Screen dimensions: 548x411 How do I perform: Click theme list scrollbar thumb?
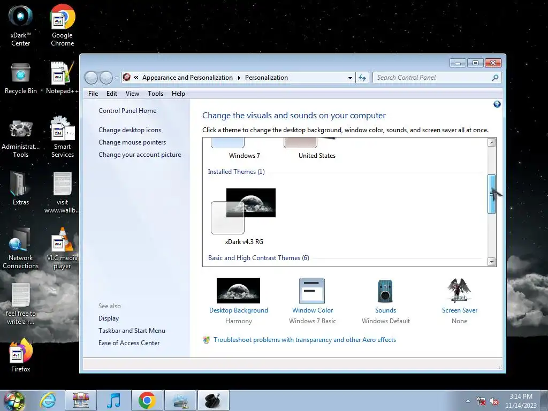click(x=491, y=194)
